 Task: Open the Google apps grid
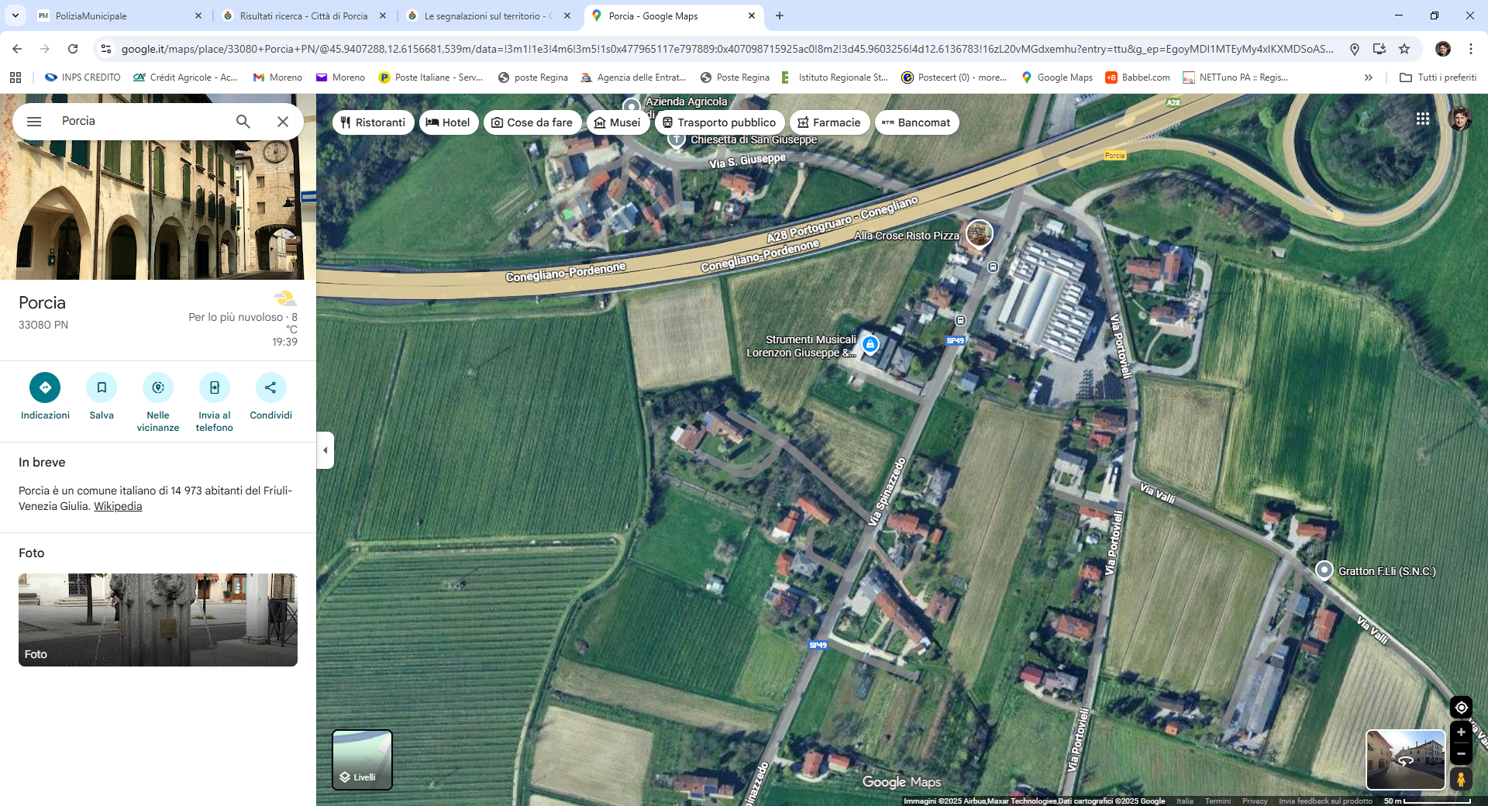(1423, 119)
